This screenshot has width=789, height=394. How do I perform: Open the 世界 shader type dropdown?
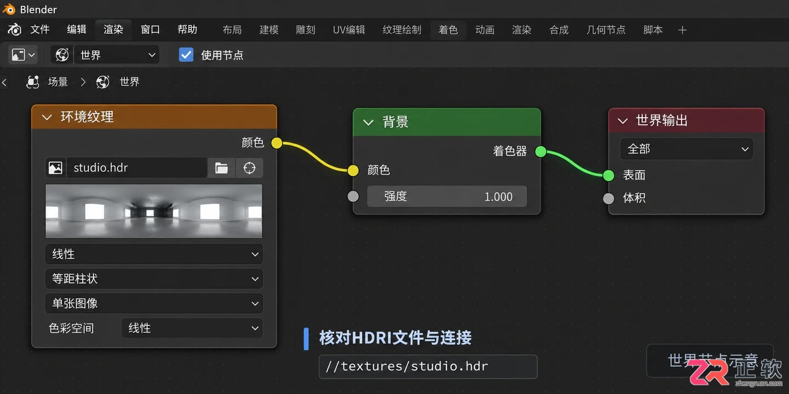tap(116, 55)
